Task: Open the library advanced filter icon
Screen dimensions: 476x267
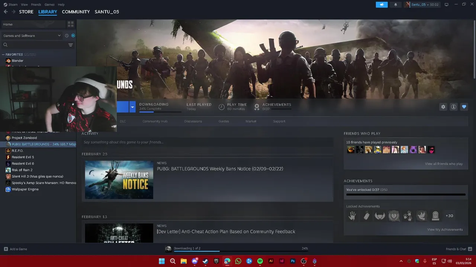Action: 70,45
